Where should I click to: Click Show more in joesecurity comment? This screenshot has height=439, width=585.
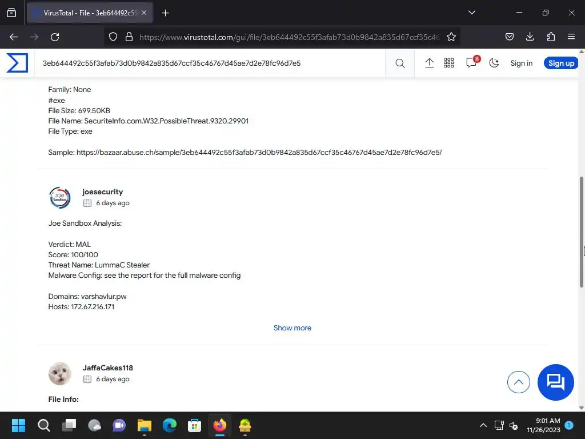tap(292, 328)
